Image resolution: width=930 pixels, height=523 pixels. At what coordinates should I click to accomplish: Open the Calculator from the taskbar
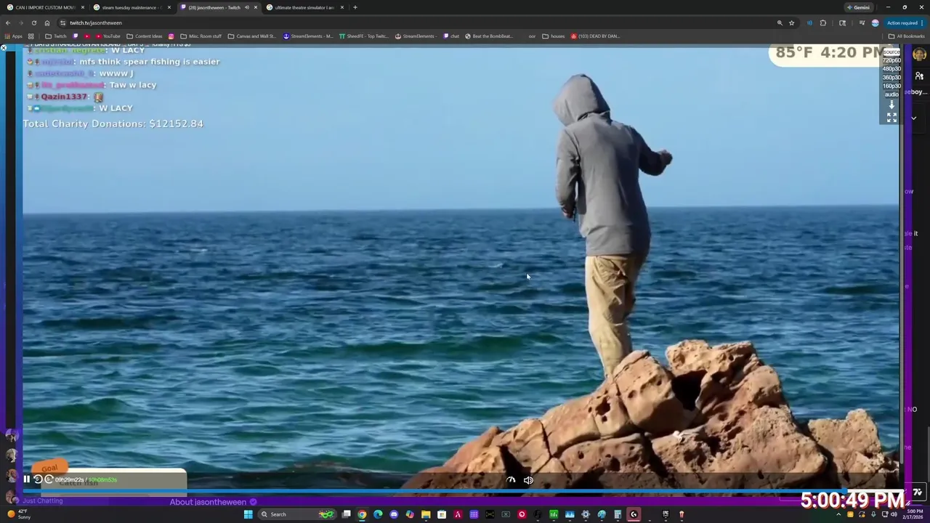point(618,514)
